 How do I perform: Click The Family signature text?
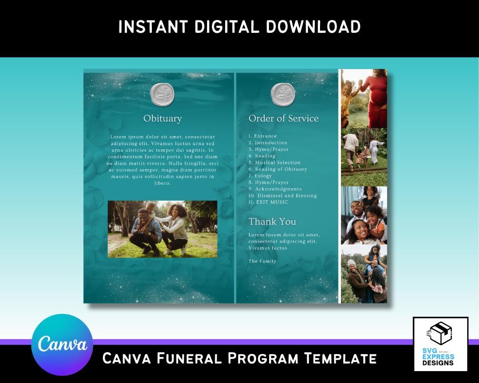coord(262,261)
